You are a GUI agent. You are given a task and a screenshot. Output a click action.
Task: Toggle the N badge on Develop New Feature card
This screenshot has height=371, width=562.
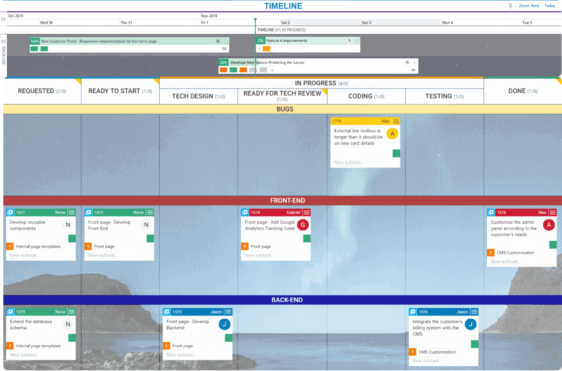pyautogui.click(x=407, y=62)
